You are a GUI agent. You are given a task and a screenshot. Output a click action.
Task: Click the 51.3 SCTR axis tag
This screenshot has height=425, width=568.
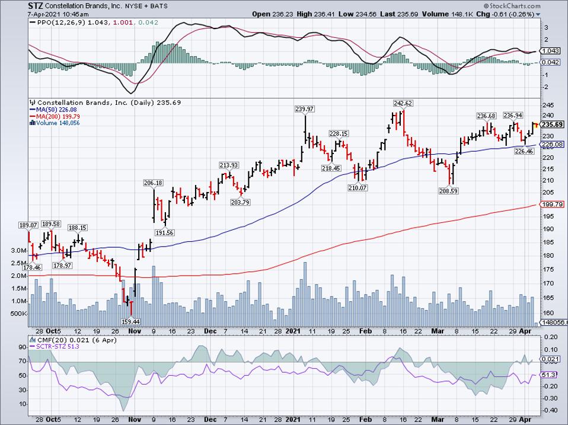click(x=548, y=375)
